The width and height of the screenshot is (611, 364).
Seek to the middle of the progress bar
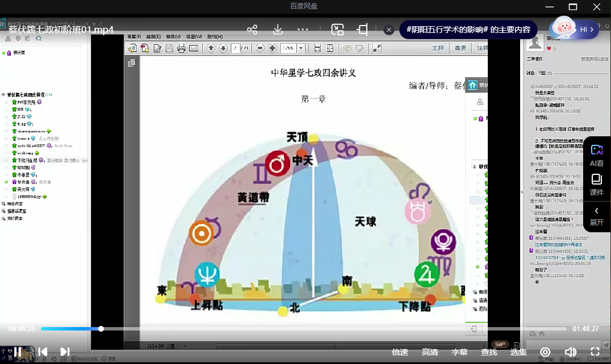point(304,329)
